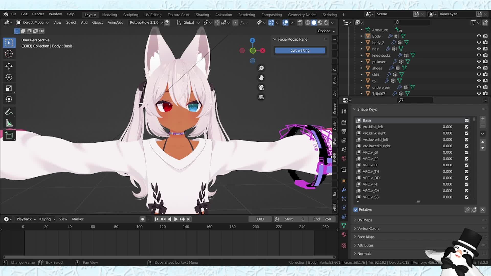
Task: Open the Material Properties tab (sphere icon)
Action: pos(344,234)
